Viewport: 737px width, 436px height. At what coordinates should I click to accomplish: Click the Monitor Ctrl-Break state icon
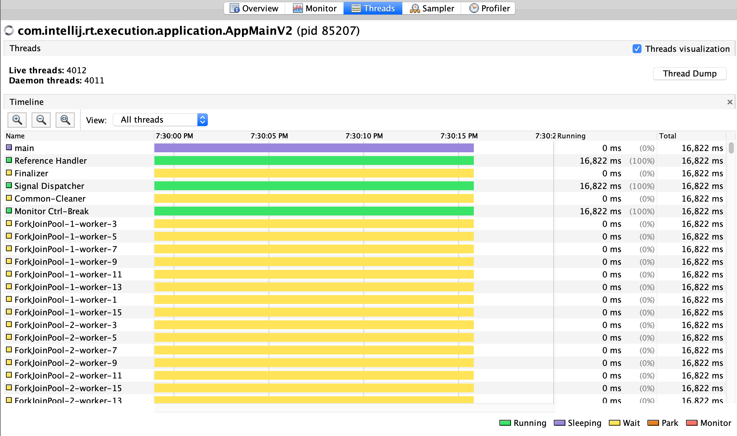[9, 211]
